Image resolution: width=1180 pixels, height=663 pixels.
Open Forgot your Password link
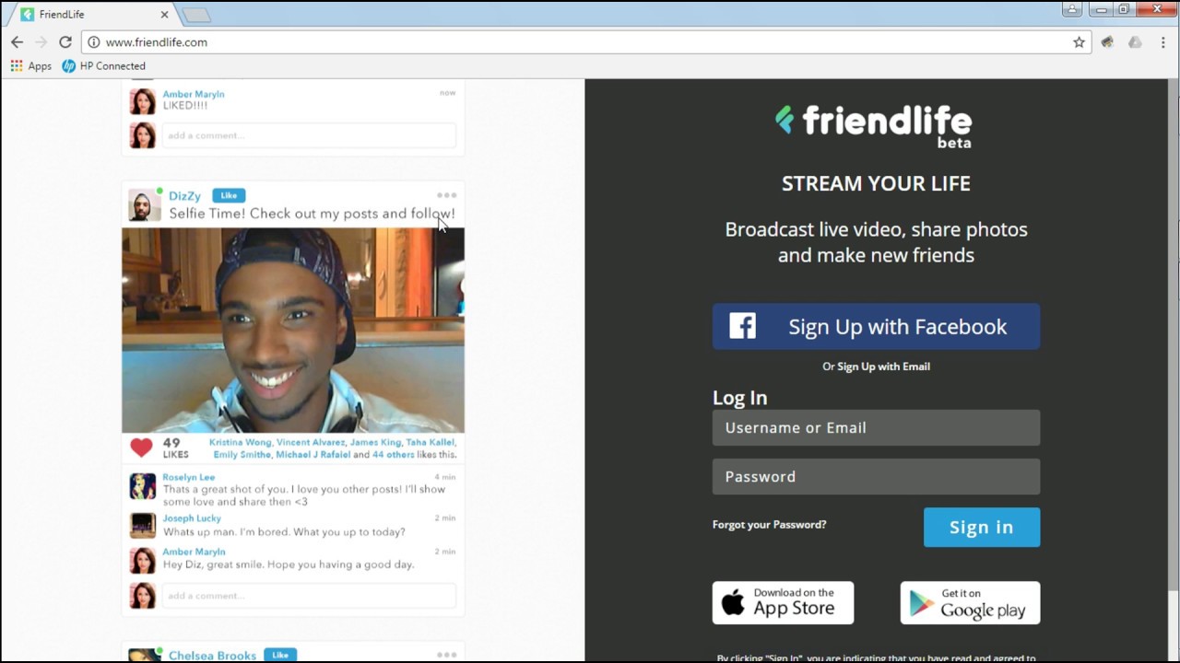point(769,525)
